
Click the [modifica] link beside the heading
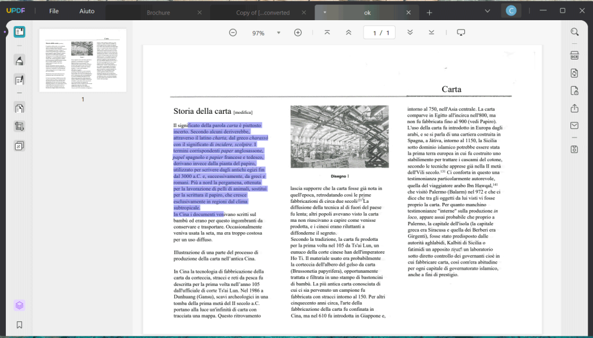(243, 113)
